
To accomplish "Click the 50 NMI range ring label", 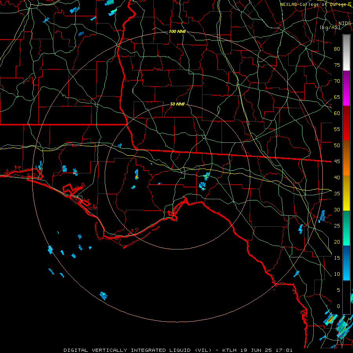I will point(177,104).
